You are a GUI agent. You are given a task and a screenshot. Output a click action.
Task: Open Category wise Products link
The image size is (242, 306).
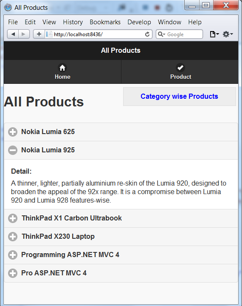coord(179,97)
